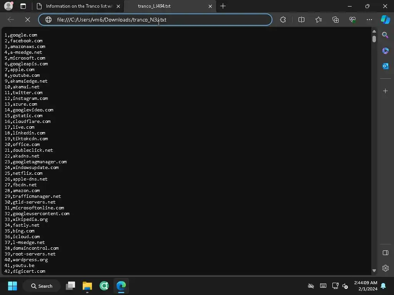This screenshot has width=394, height=295.
Task: Click the line 41,youtu.be
Action: pyautogui.click(x=20, y=265)
